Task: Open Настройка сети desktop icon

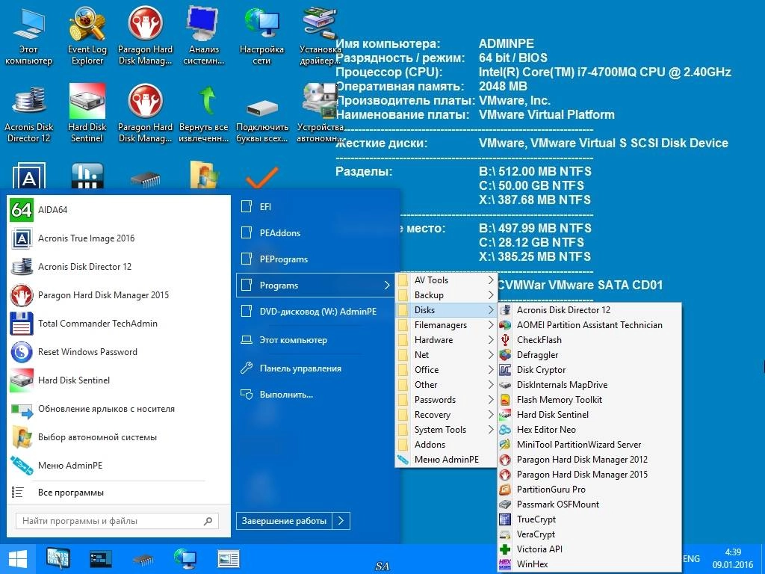Action: [x=261, y=36]
